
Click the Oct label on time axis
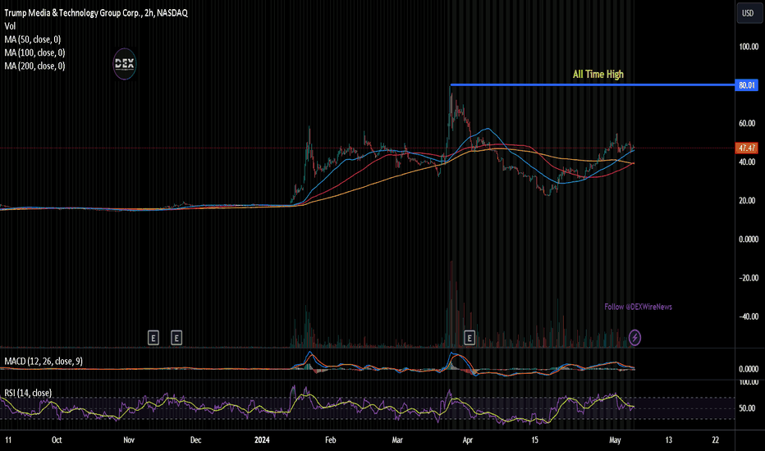pyautogui.click(x=57, y=440)
